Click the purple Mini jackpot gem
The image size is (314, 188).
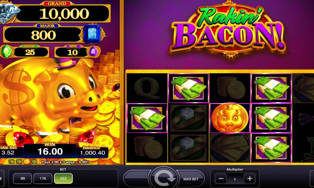coord(93,52)
